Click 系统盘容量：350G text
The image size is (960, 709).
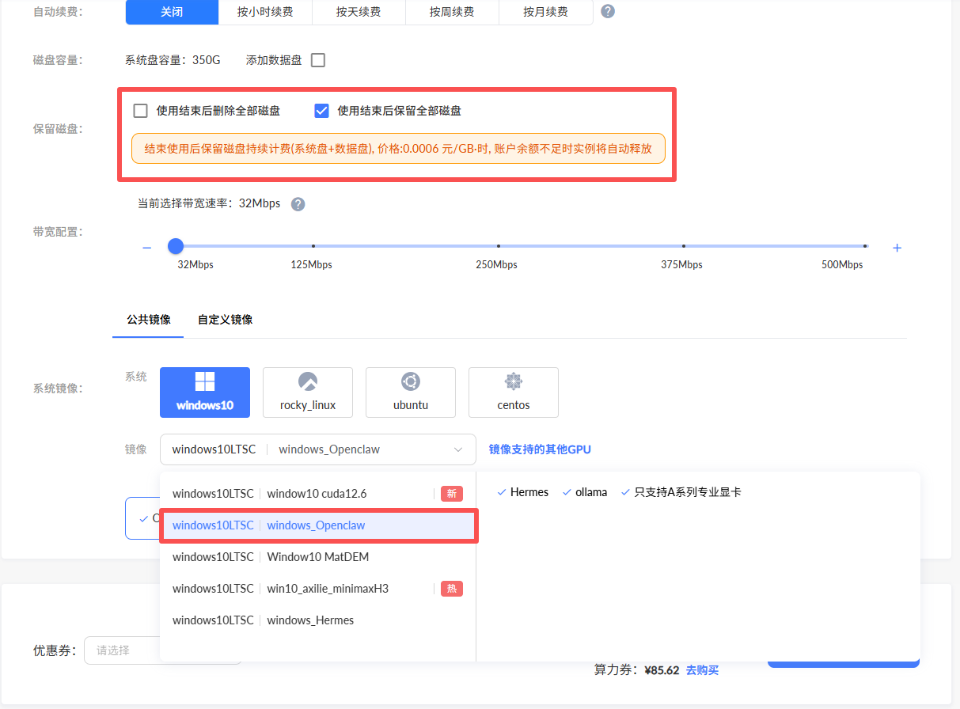(x=173, y=60)
